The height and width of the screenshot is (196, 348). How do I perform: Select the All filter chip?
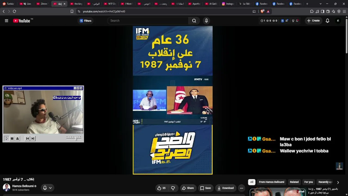252,182
